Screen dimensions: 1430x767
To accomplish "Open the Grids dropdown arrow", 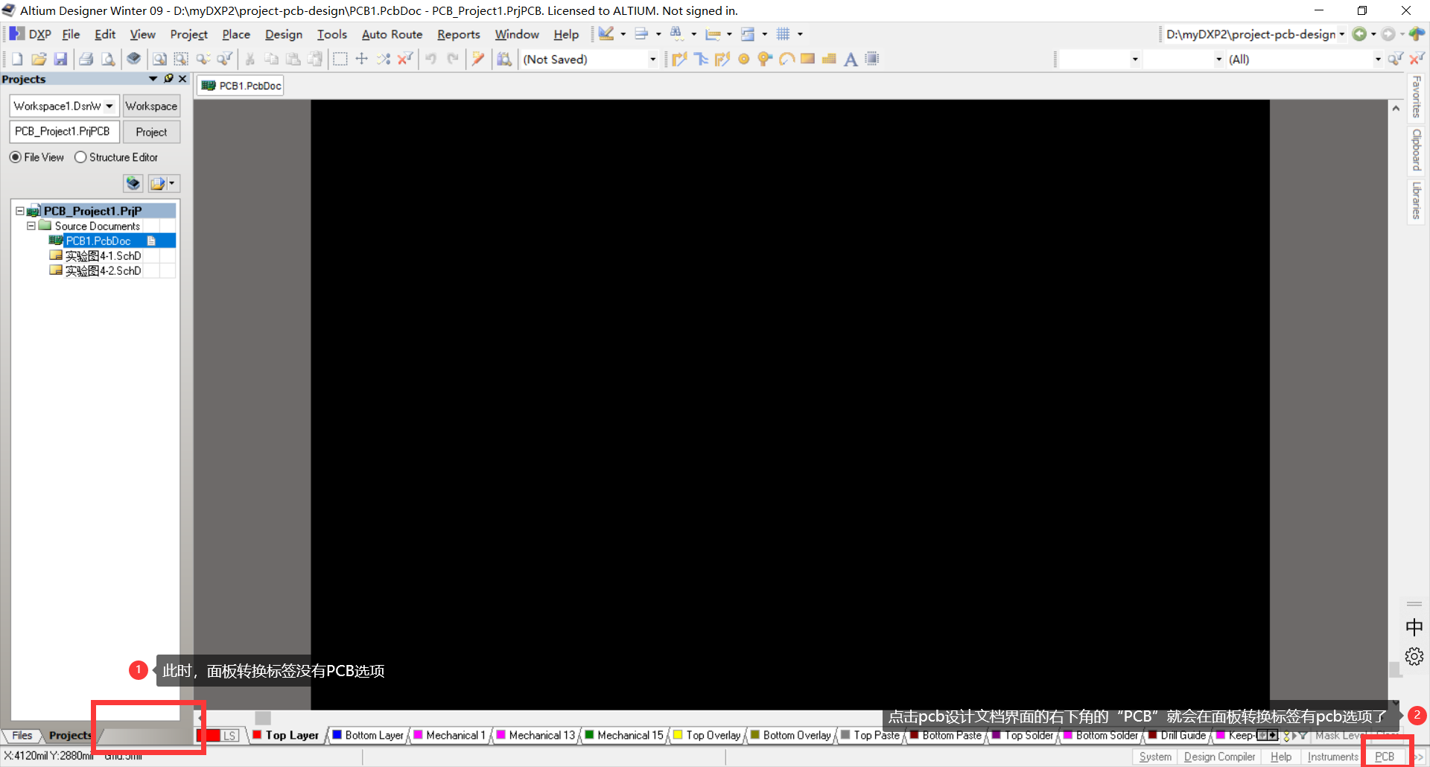I will 800,34.
